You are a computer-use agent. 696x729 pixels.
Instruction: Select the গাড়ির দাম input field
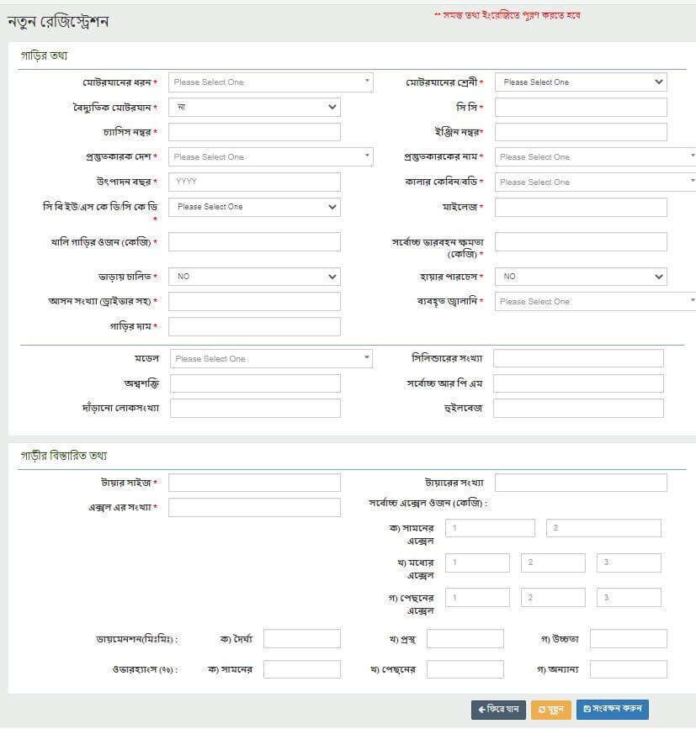(254, 326)
